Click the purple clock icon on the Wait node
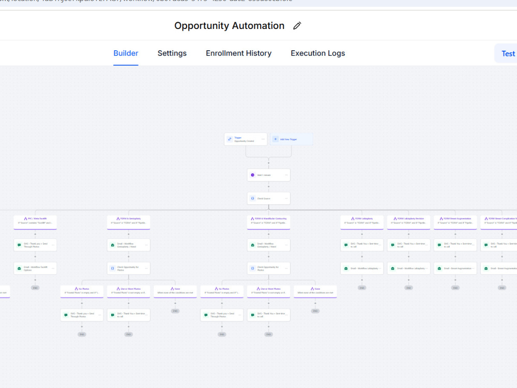Viewport: 517px width, 388px height. tap(253, 175)
